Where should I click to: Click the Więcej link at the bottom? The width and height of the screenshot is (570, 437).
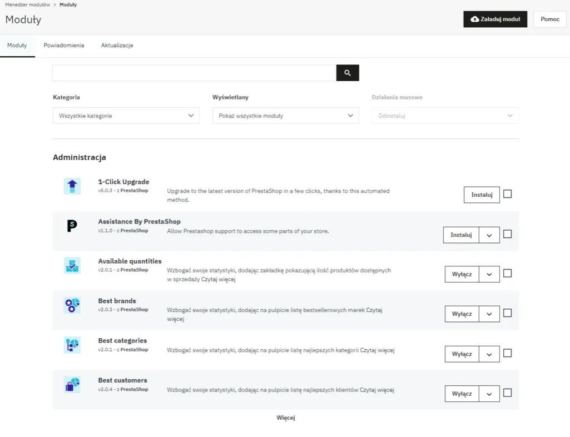coord(285,417)
